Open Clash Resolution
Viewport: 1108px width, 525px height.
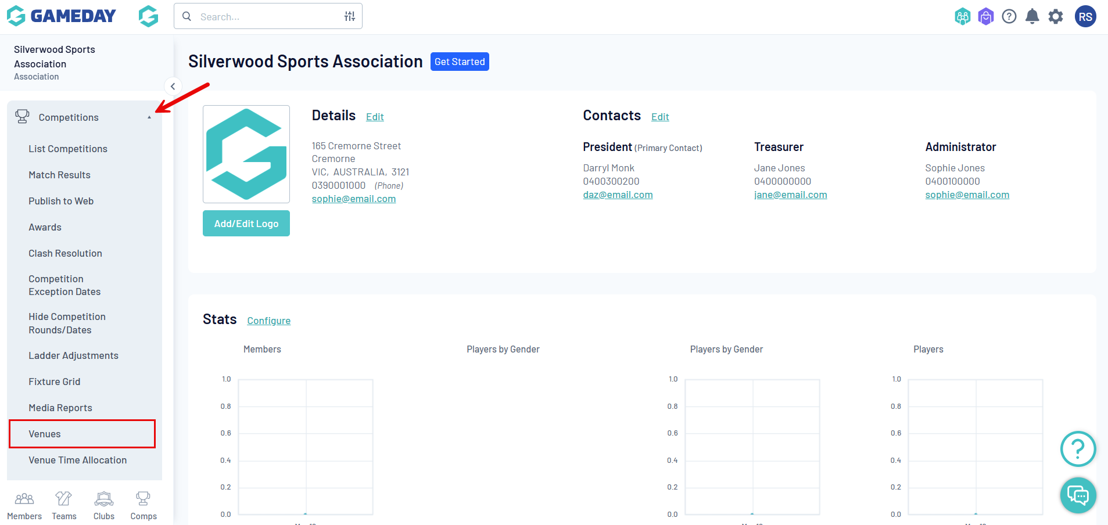(65, 253)
